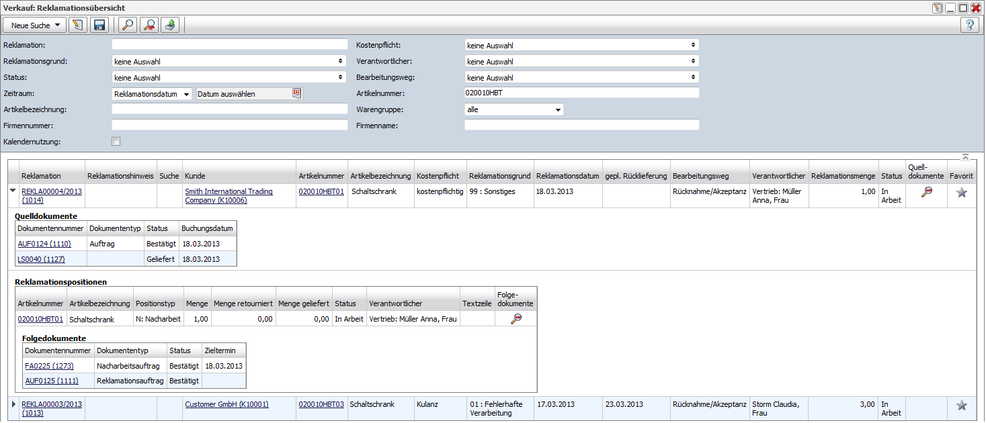Enable the Kalendernutzung checkbox
Screen dimensions: 986x423
pos(116,142)
